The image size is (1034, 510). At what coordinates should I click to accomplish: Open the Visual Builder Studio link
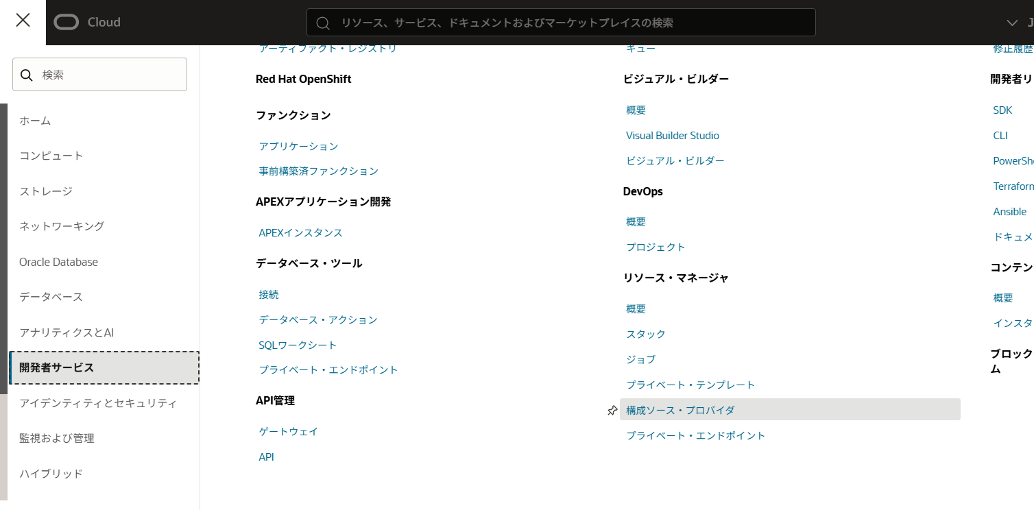pyautogui.click(x=673, y=136)
